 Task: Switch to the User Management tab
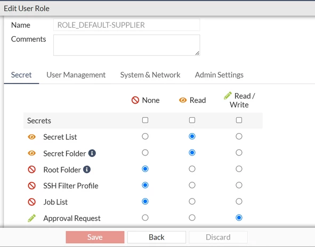(x=76, y=75)
